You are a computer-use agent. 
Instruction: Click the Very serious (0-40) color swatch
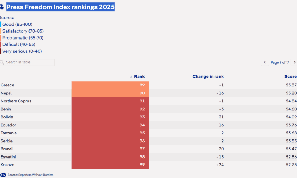(x=1, y=51)
